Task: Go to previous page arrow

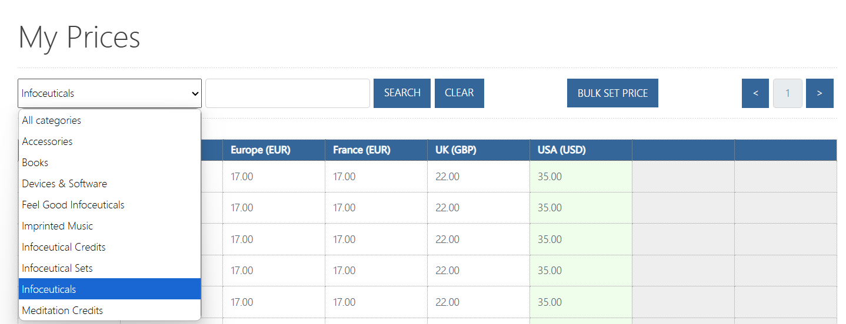Action: coord(755,93)
